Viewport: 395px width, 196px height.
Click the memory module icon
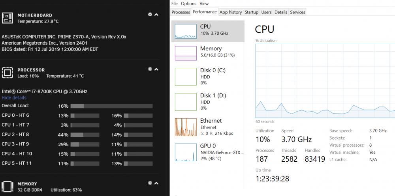[x=8, y=187]
